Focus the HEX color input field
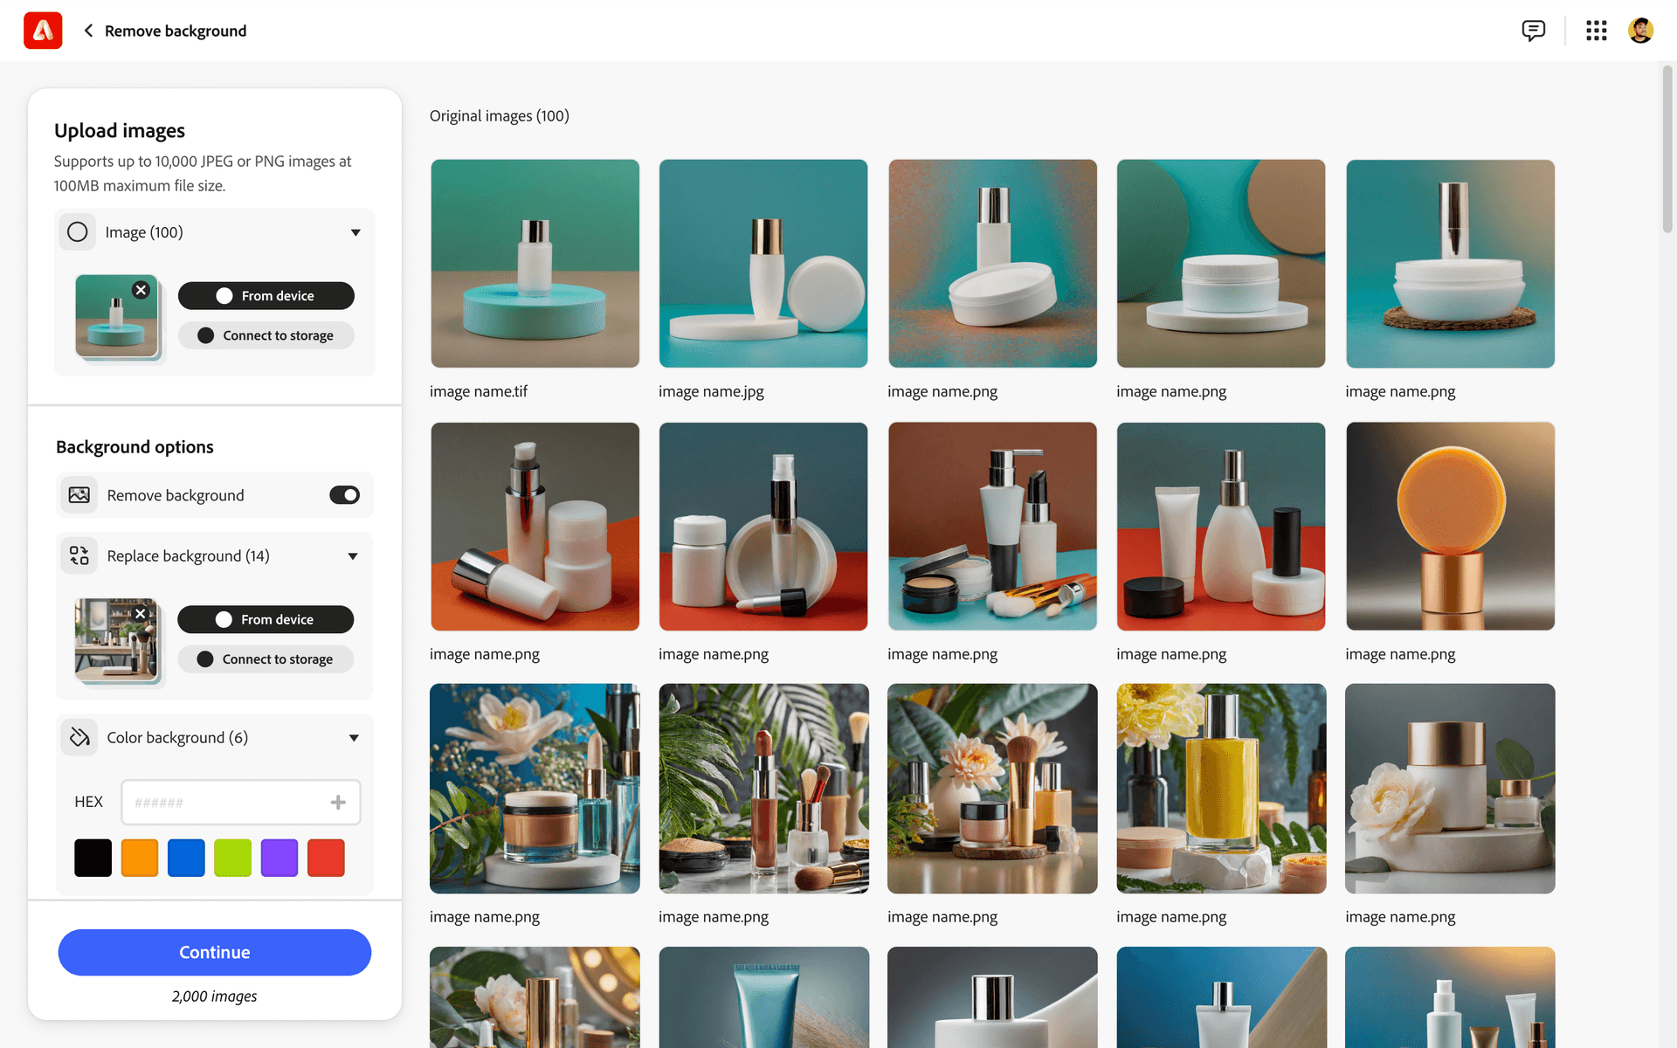Viewport: 1677px width, 1048px height. pyautogui.click(x=240, y=802)
